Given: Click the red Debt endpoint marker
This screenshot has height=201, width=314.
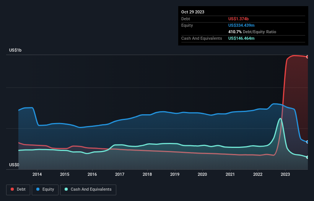Looking at the screenshot, I should pyautogui.click(x=307, y=57).
